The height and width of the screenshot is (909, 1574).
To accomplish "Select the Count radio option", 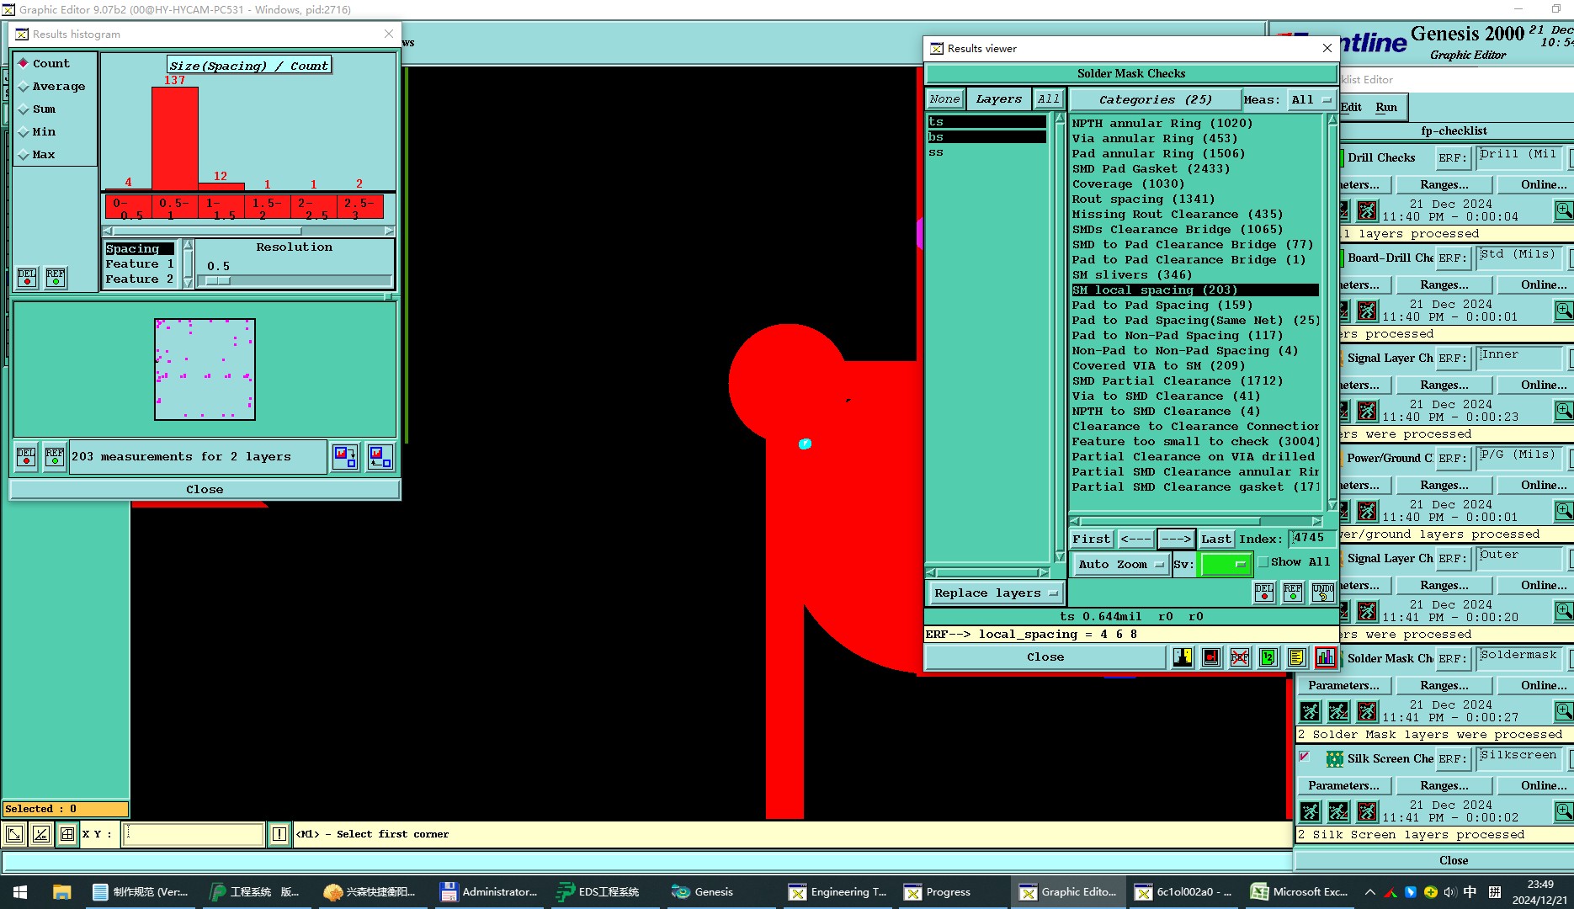I will pyautogui.click(x=44, y=64).
